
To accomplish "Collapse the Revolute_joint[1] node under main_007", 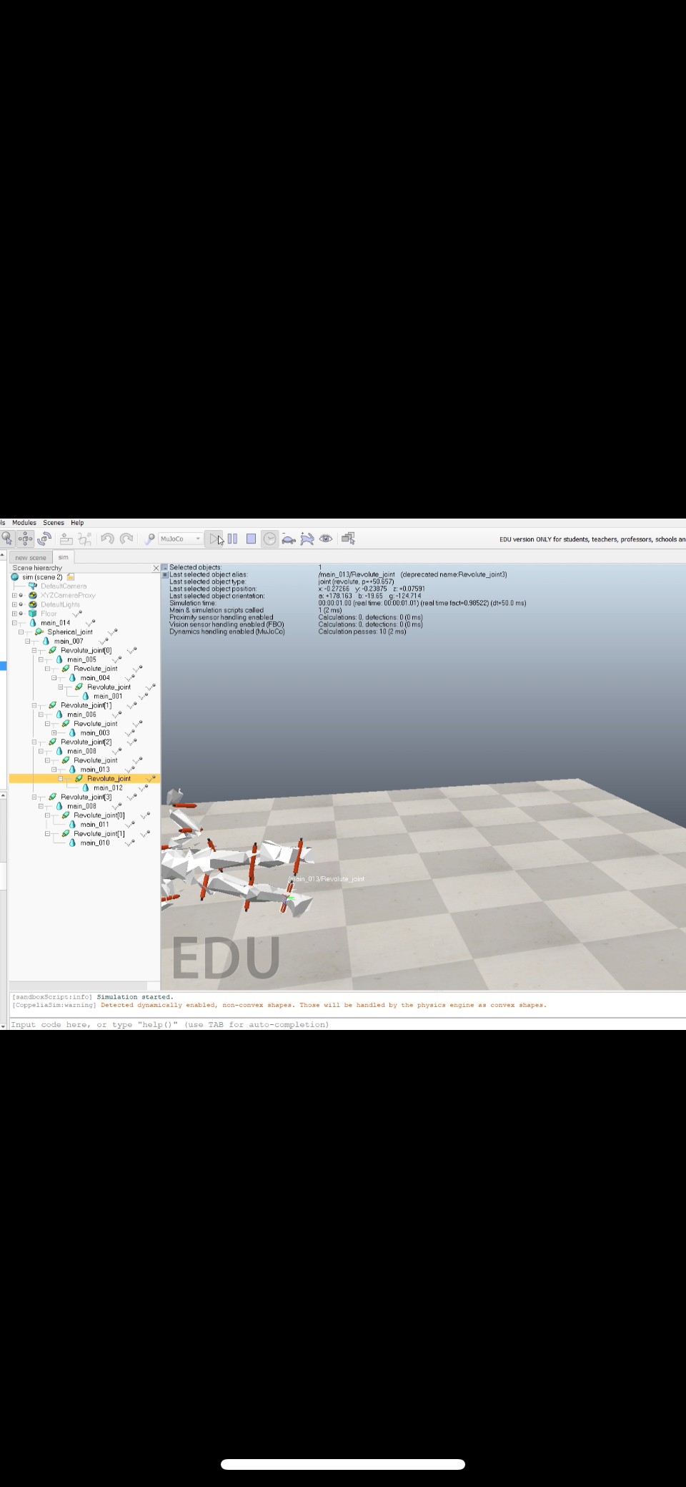I will point(34,705).
